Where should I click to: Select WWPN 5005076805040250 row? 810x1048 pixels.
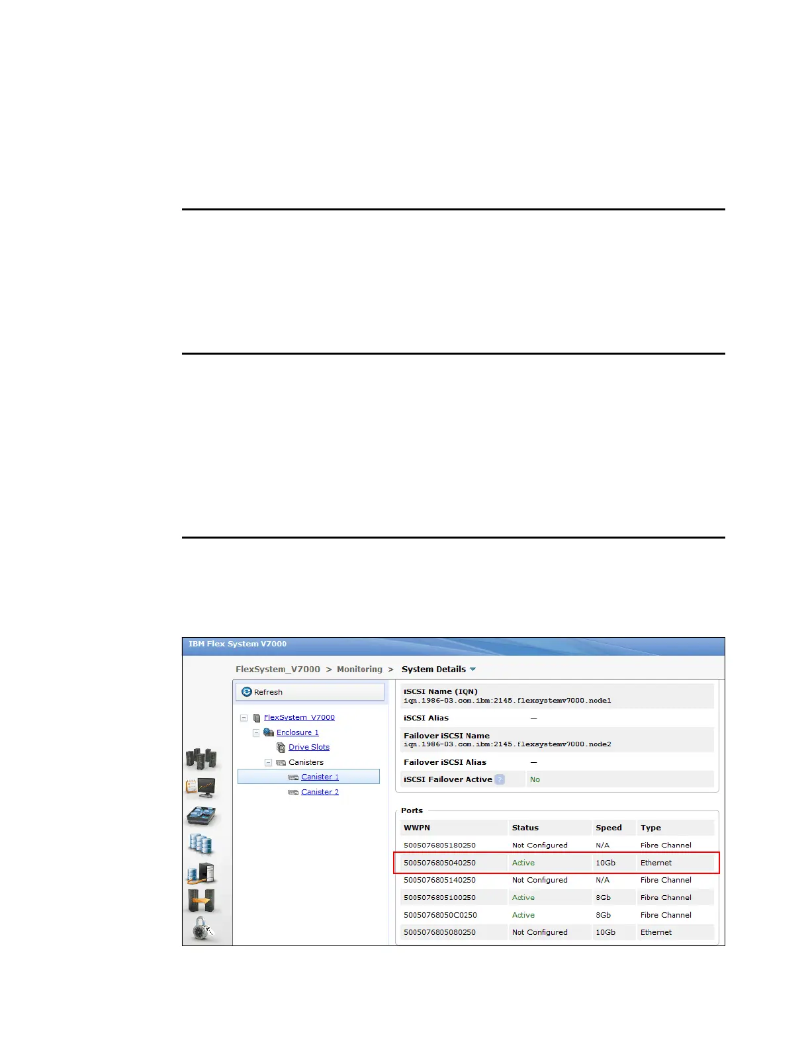pyautogui.click(x=557, y=863)
